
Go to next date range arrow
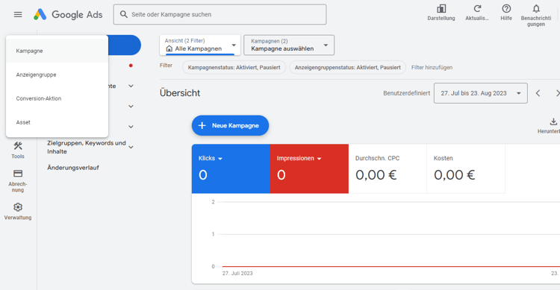557,93
